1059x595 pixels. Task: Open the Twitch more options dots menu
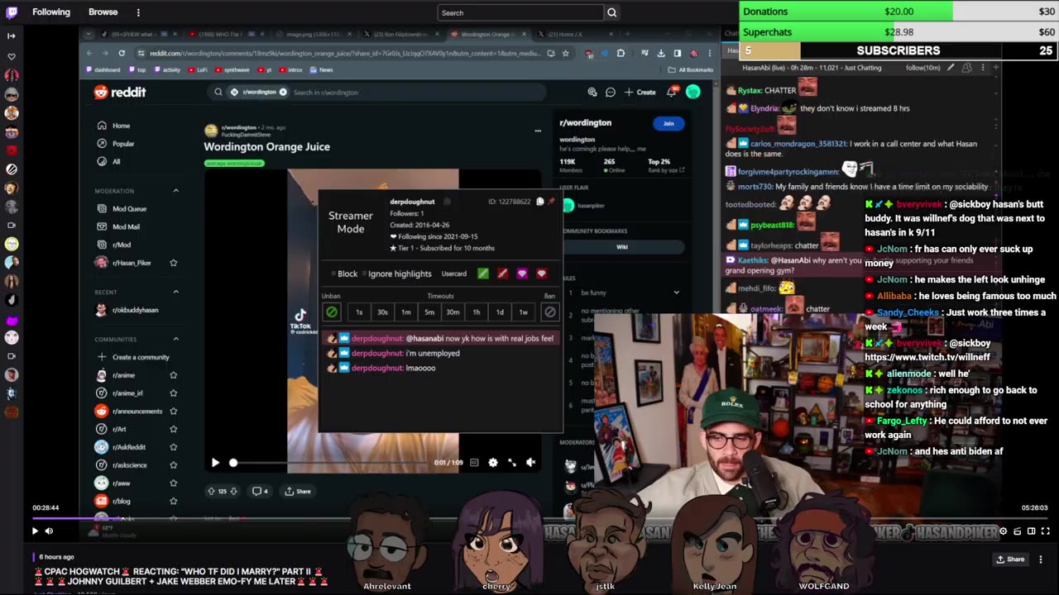(138, 12)
